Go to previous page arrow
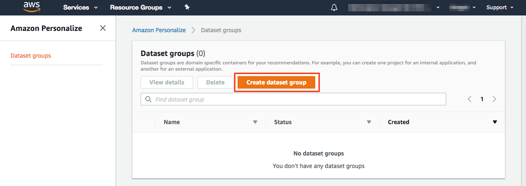Screen dimensions: 526x186 pos(469,99)
